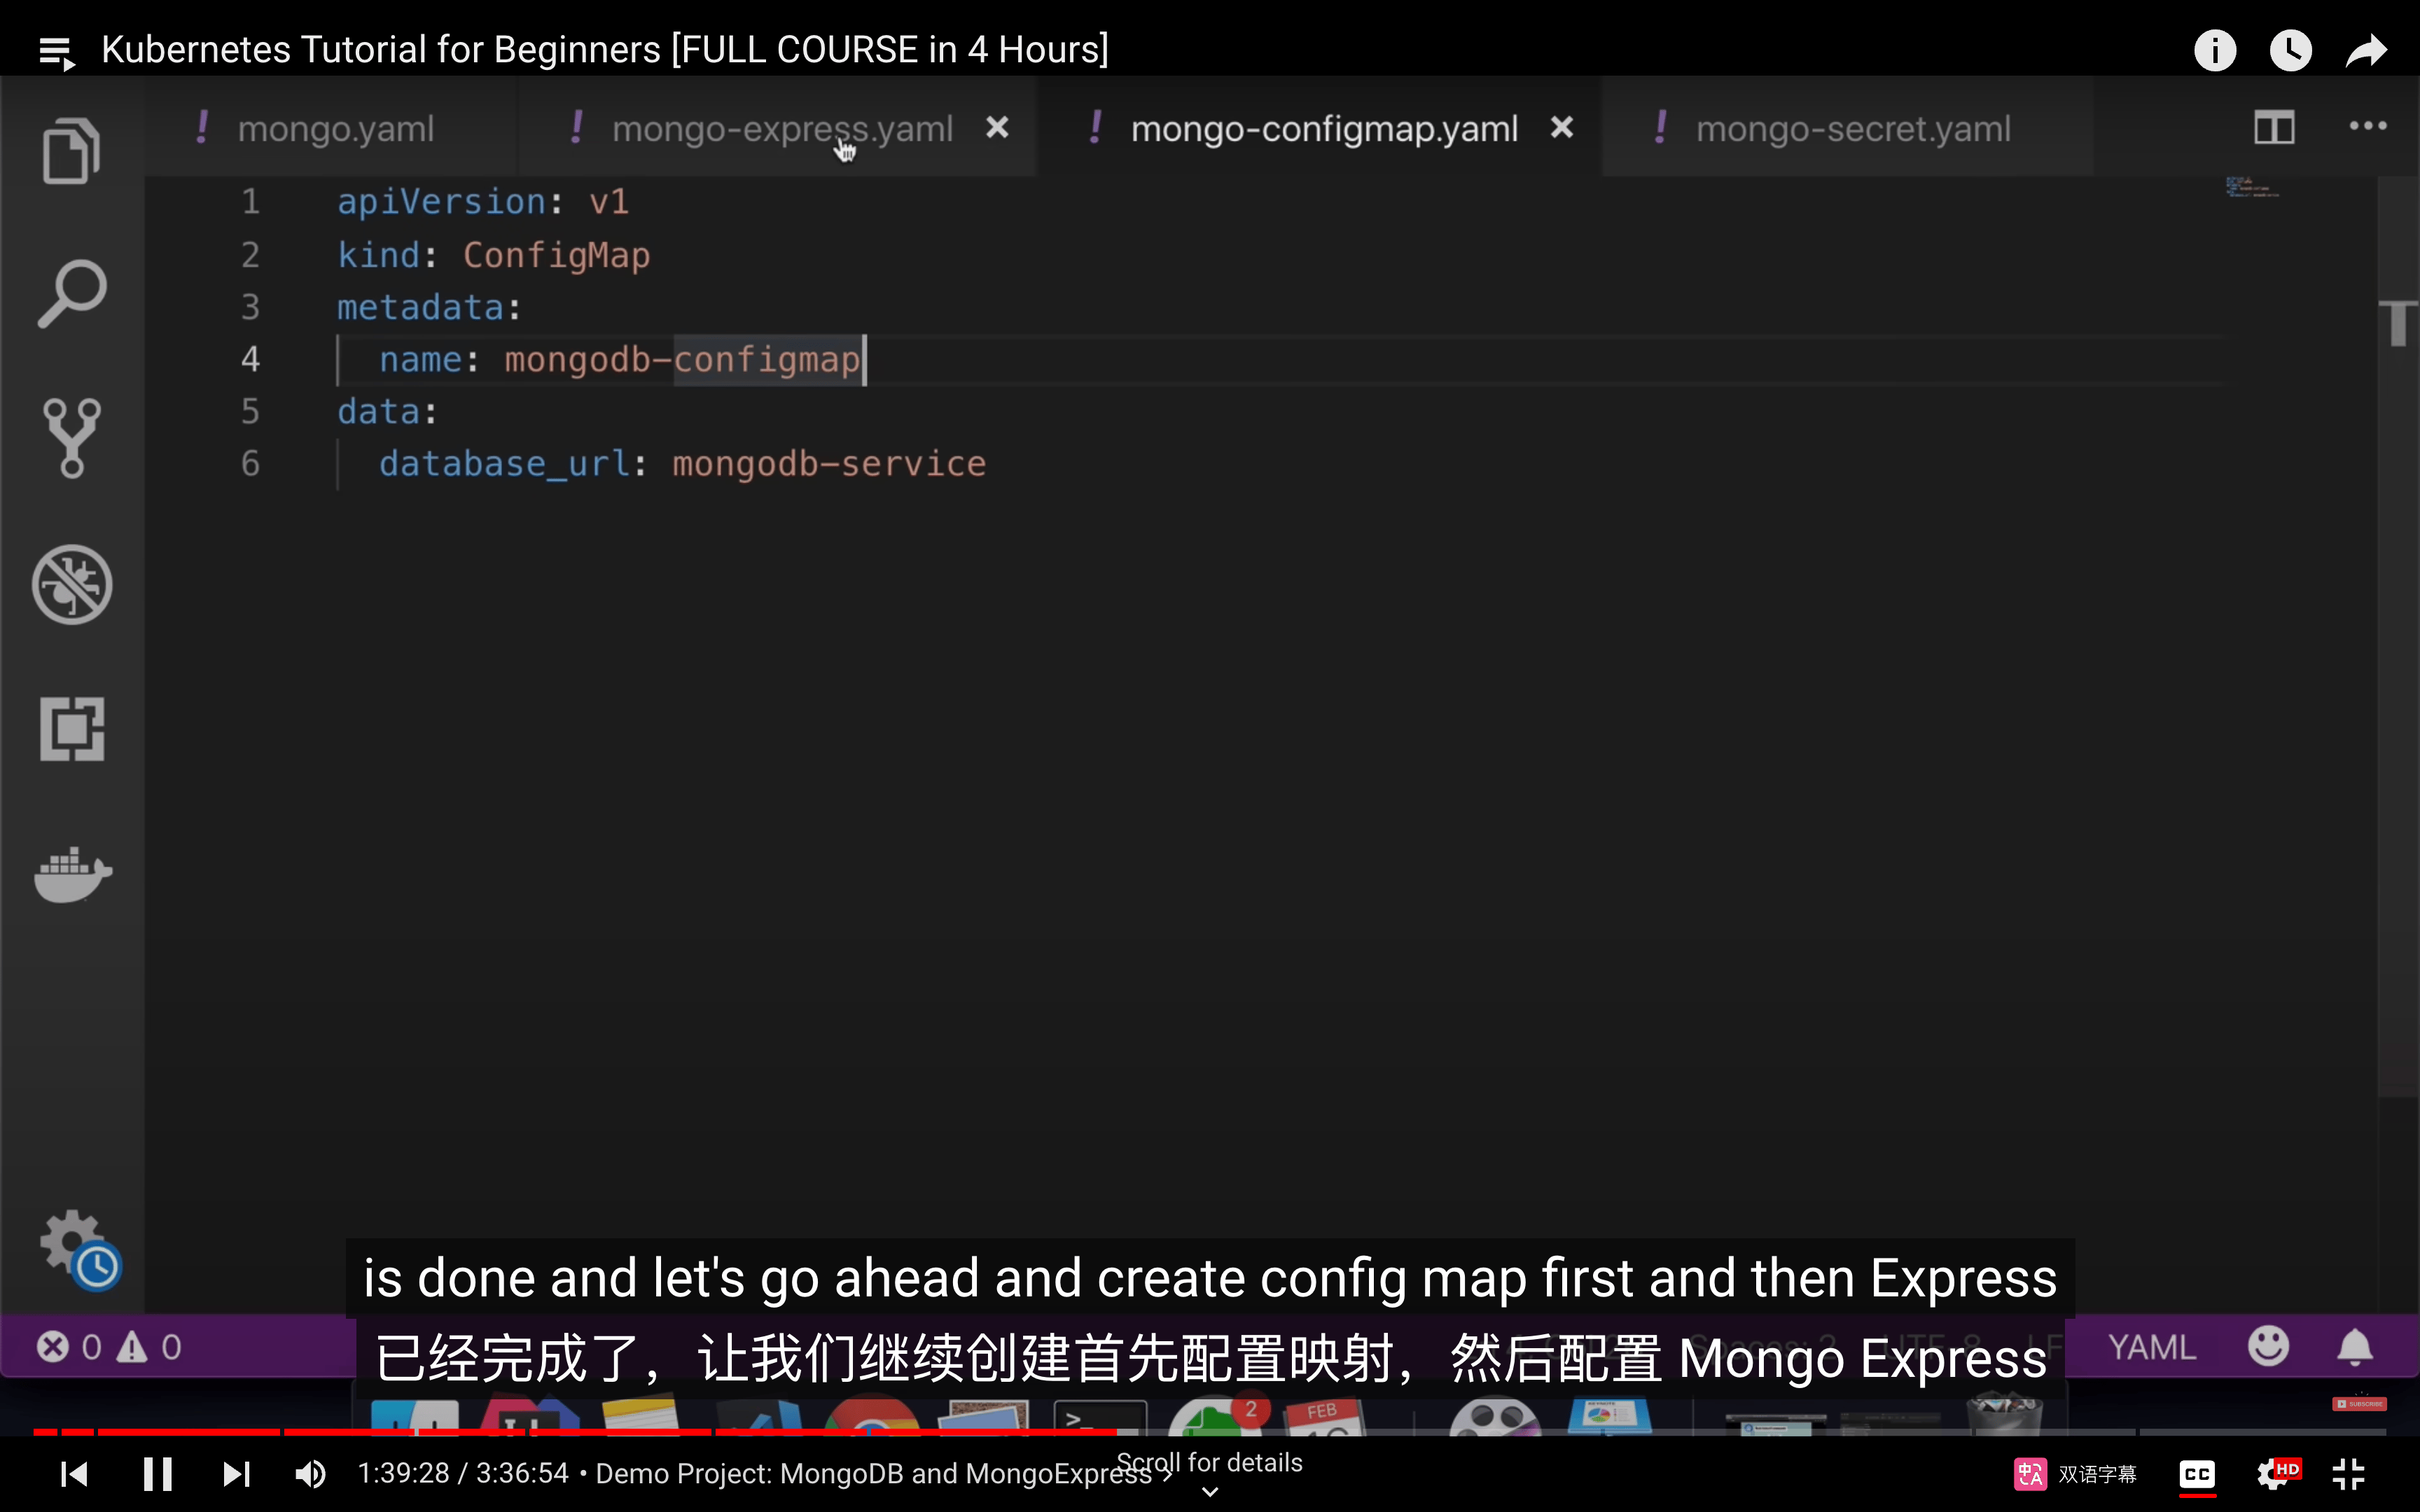
Task: Seek on the red video progress bar
Action: [1210, 1432]
